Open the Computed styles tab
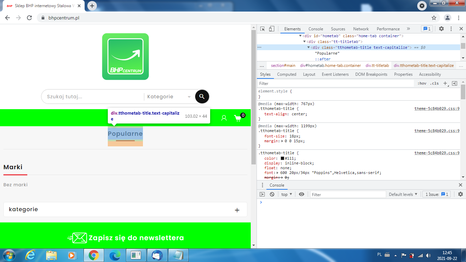466x262 pixels. coord(287,74)
